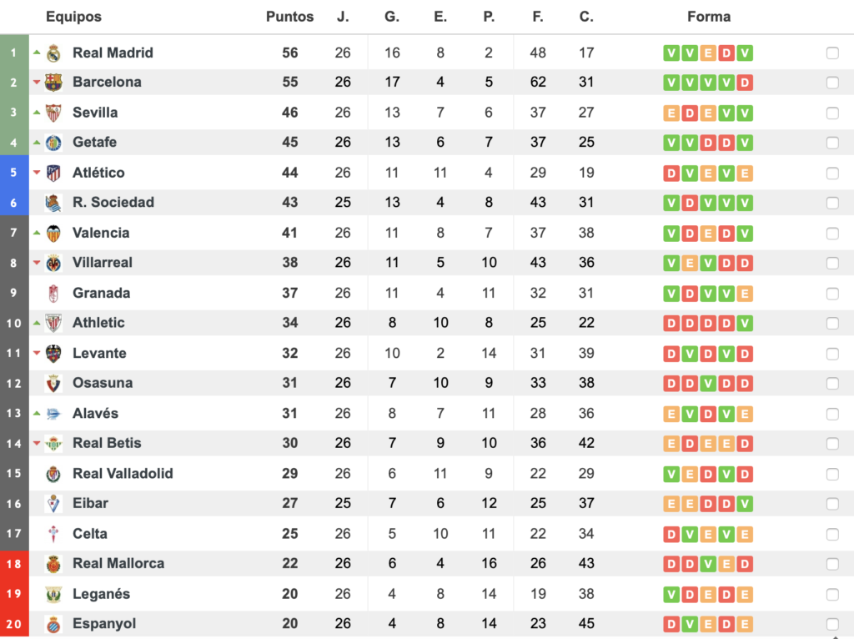Open the R. Sociedad team link

pos(113,202)
